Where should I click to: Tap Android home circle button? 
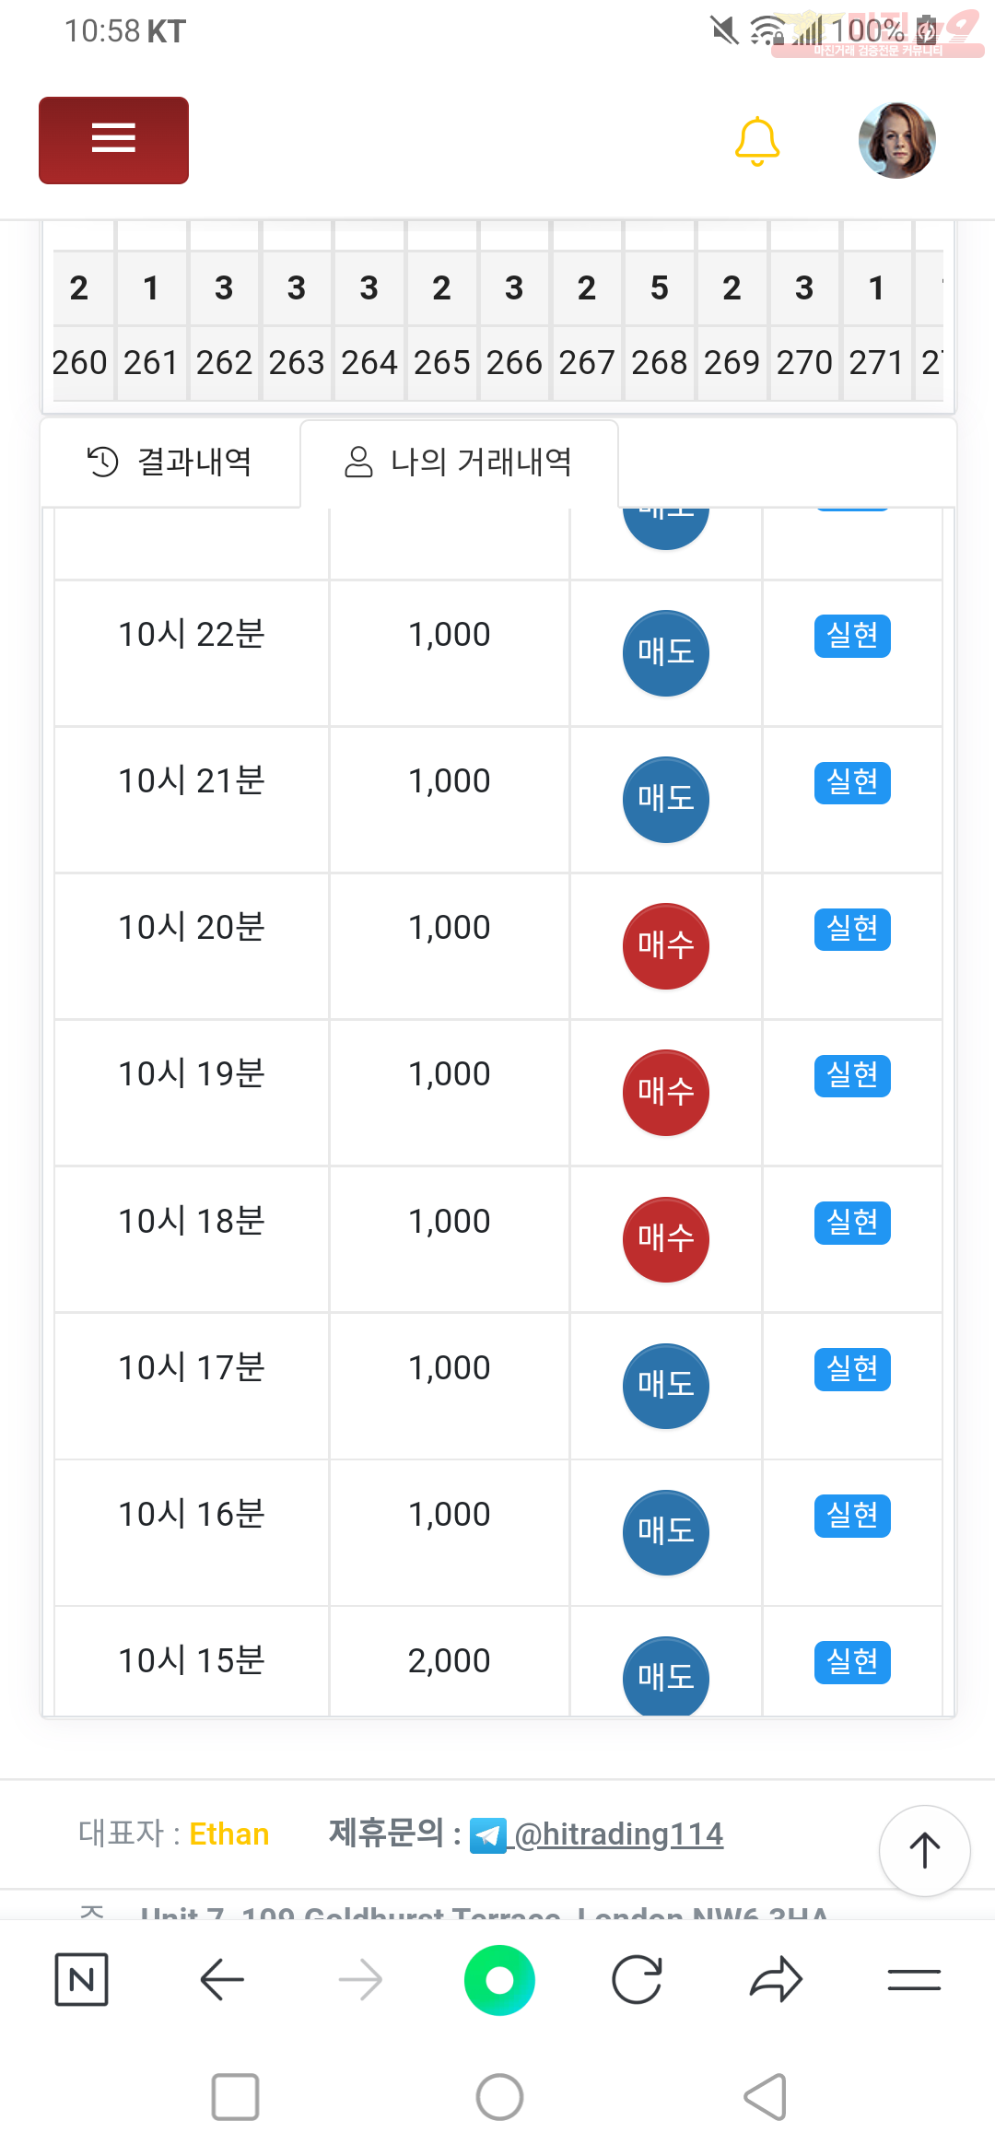tap(499, 2097)
